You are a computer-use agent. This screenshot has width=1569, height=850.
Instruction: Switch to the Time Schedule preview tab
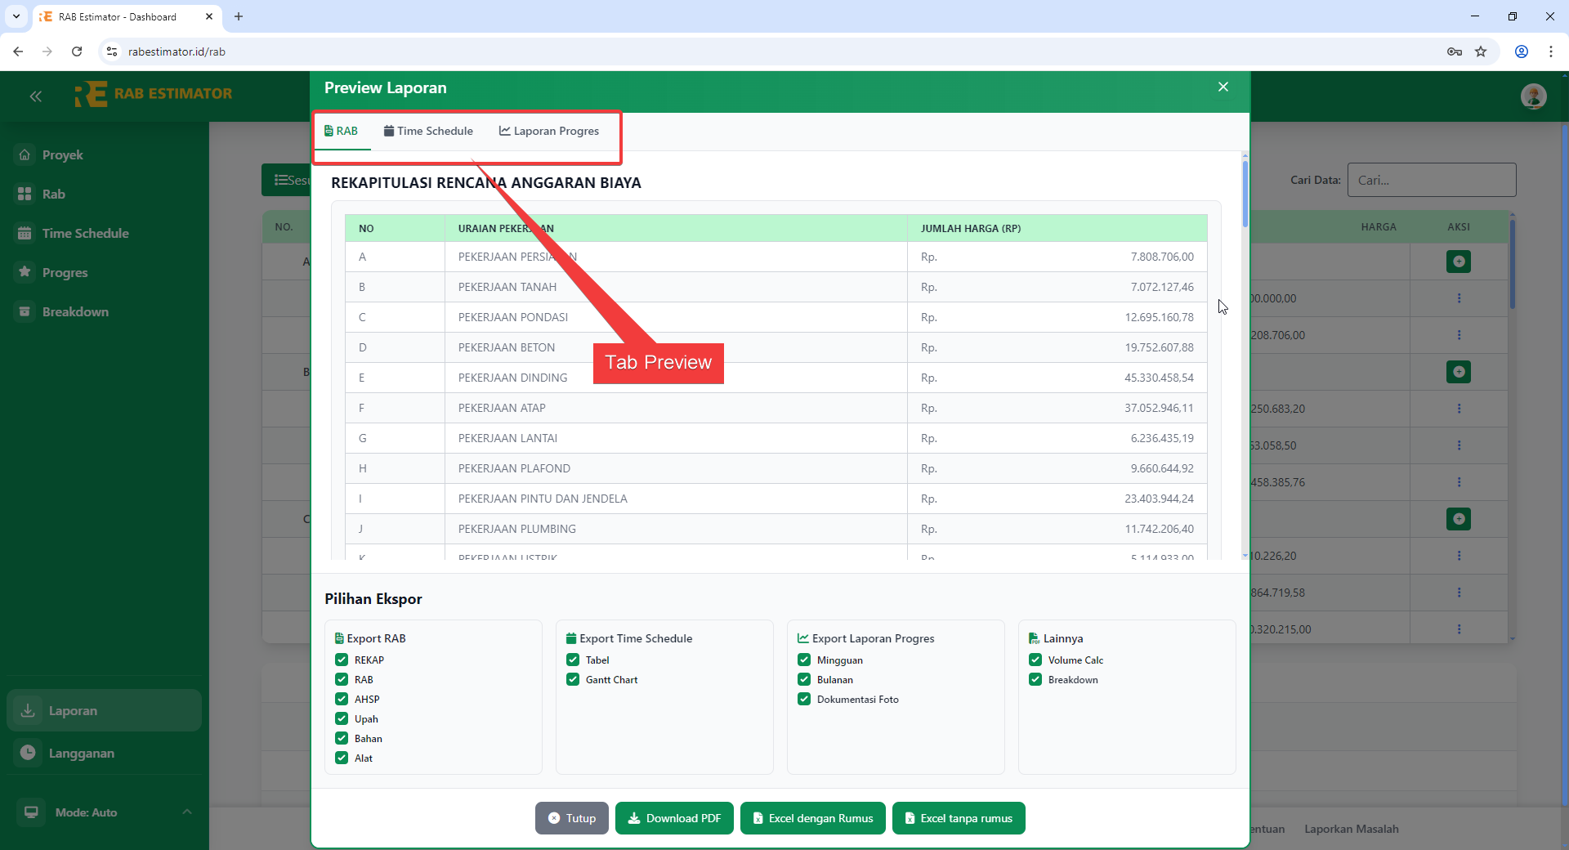[428, 131]
